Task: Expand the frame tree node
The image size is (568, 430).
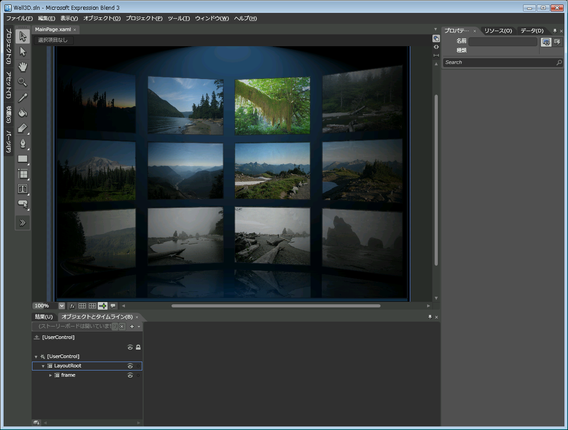Action: click(50, 375)
